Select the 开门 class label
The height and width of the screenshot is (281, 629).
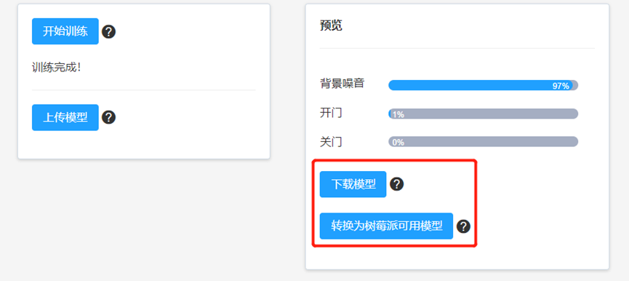click(331, 113)
